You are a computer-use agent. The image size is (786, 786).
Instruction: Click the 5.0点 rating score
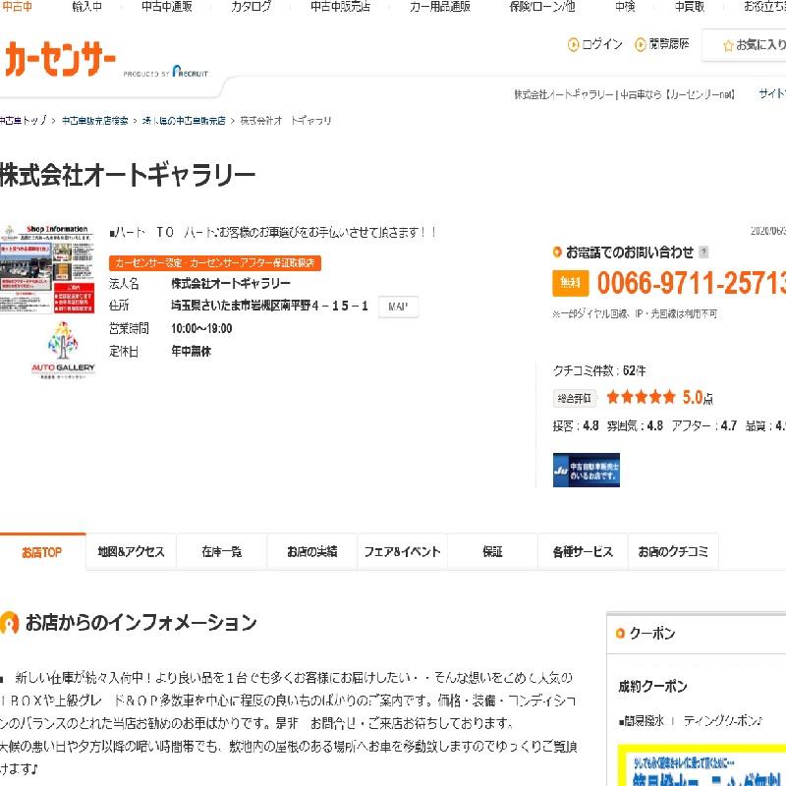click(x=698, y=398)
